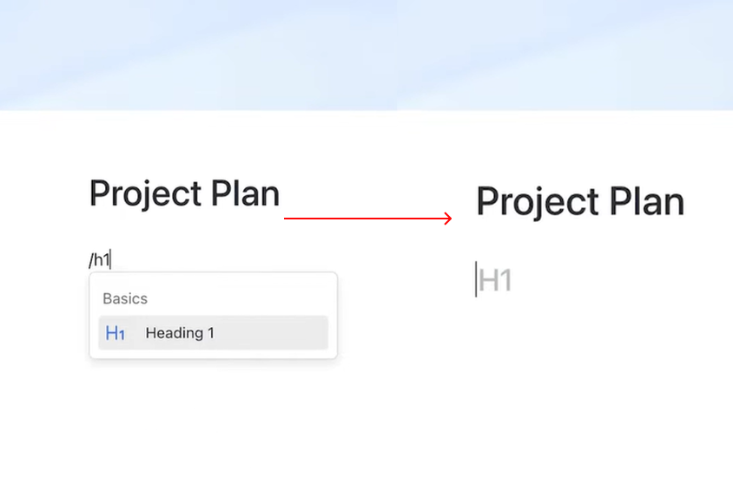The image size is (733, 503).
Task: Click the word "Plan" in right title
Action: pyautogui.click(x=646, y=202)
